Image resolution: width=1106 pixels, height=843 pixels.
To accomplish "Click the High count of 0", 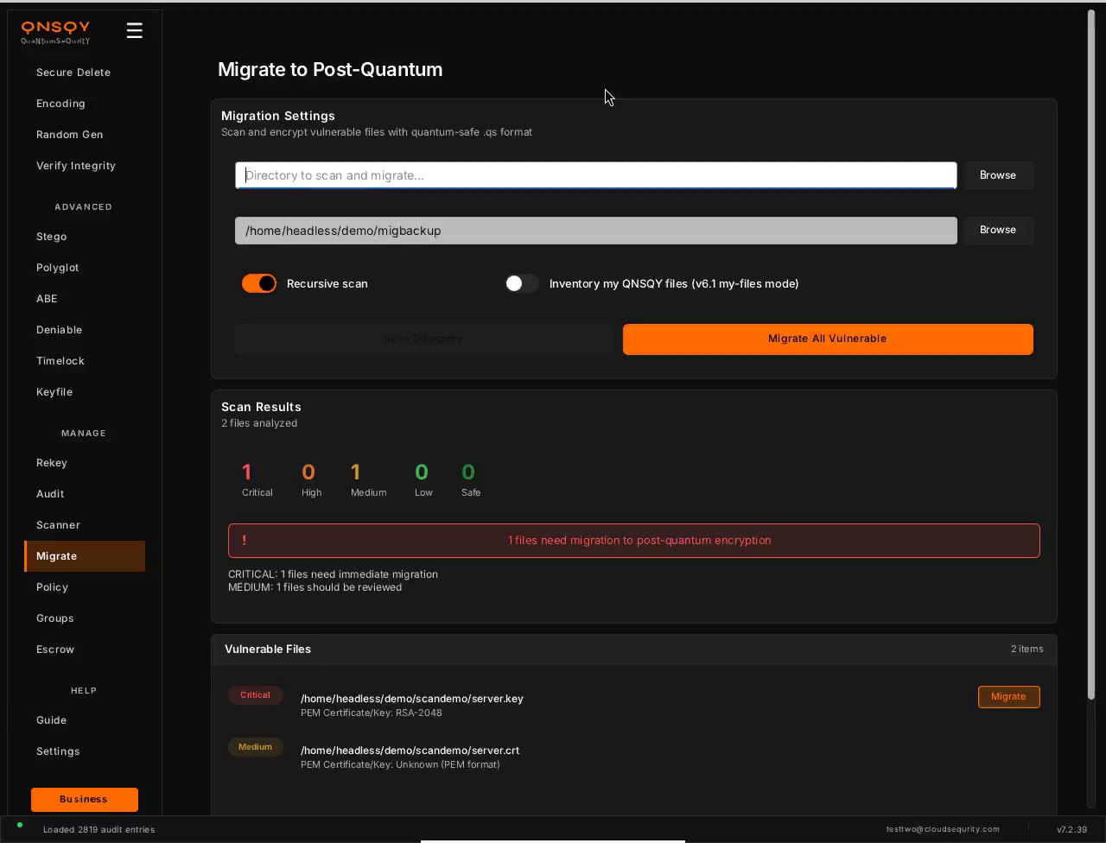I will (308, 472).
